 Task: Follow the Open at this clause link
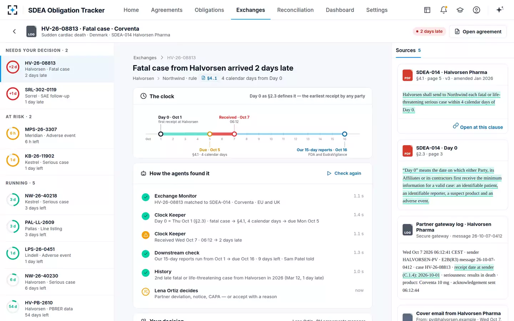[478, 127]
